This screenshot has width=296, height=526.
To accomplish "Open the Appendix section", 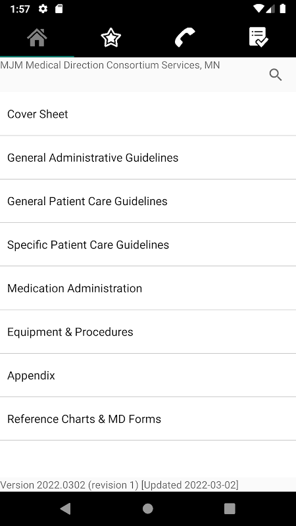I will point(148,375).
